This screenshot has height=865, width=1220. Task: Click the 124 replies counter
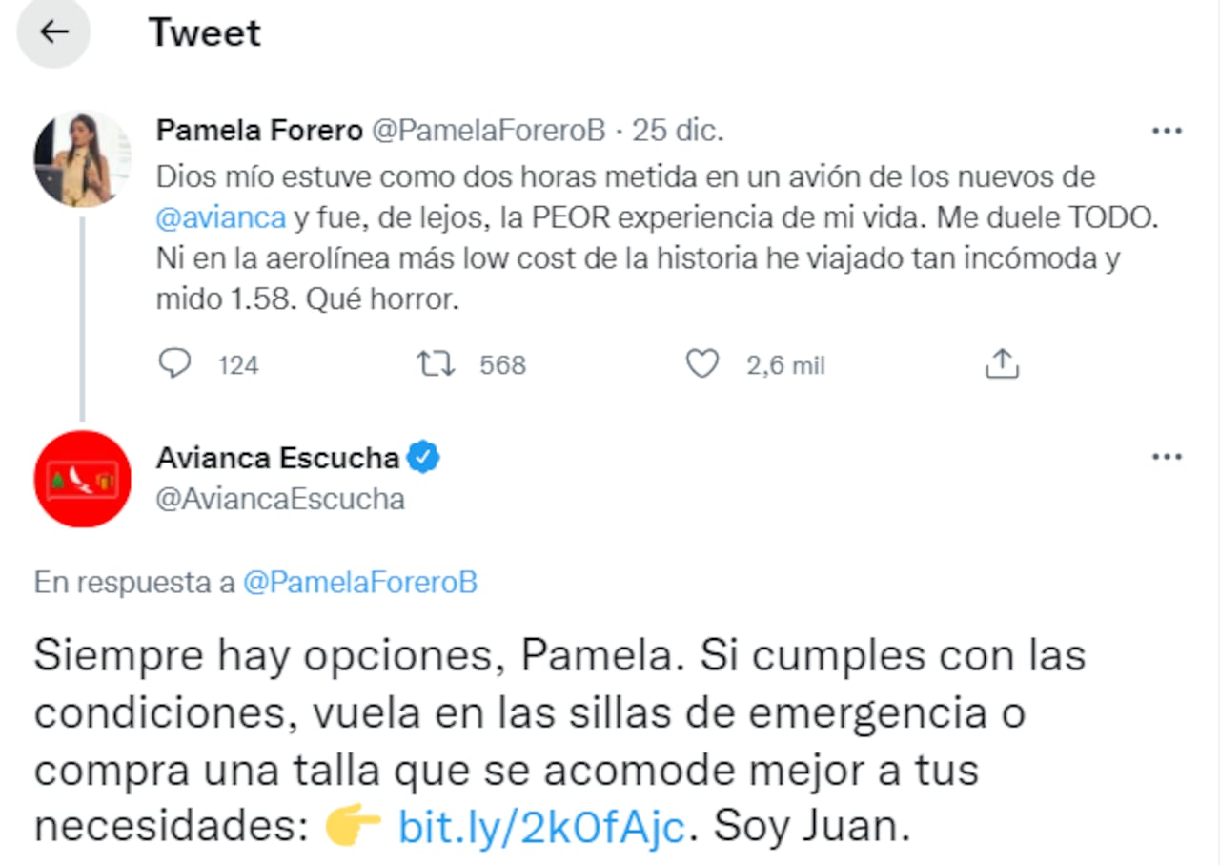click(x=237, y=364)
